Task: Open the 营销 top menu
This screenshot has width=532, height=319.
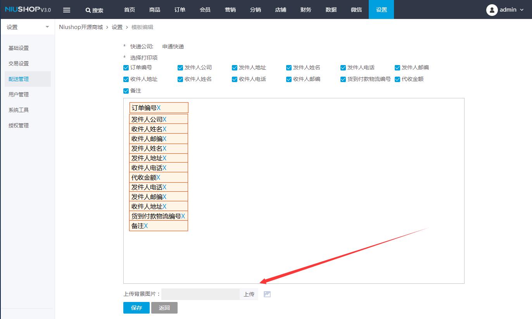Action: click(x=230, y=10)
